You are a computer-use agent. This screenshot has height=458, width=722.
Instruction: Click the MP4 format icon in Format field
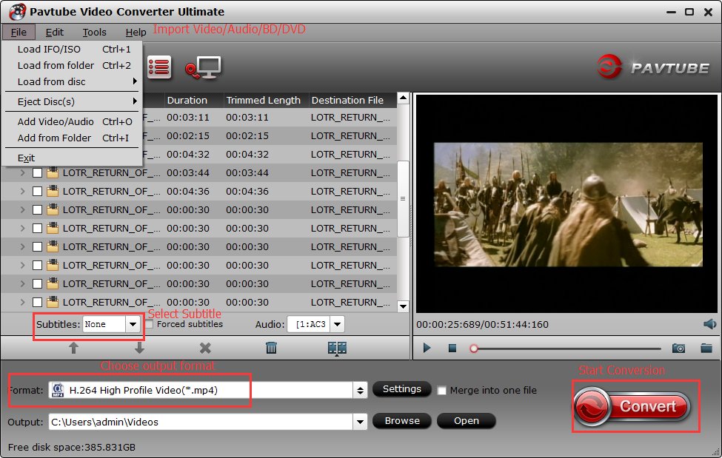coord(58,391)
